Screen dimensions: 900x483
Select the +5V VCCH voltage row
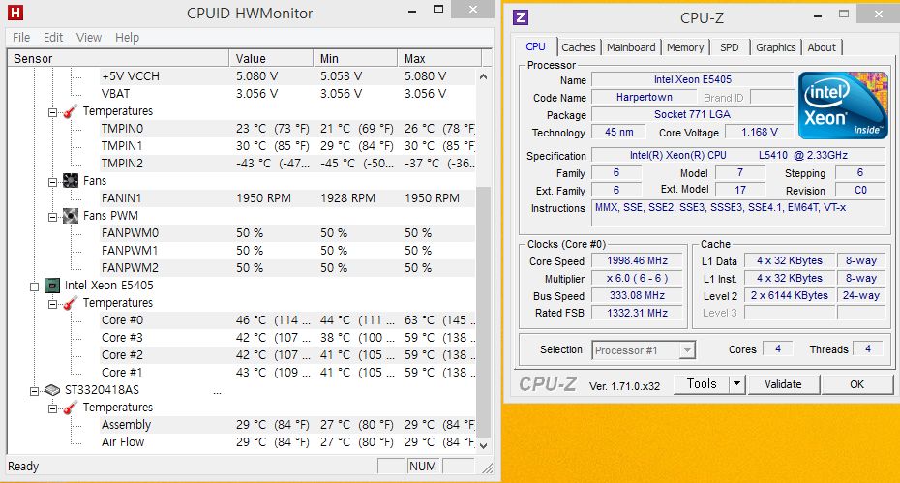click(287, 76)
